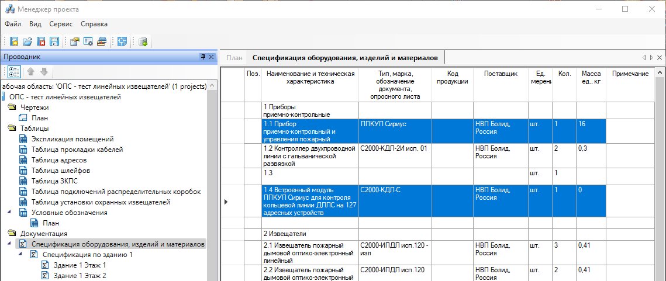This screenshot has height=281, width=666.
Task: Select Здание 1 Этаж 2 in tree
Action: pos(80,276)
